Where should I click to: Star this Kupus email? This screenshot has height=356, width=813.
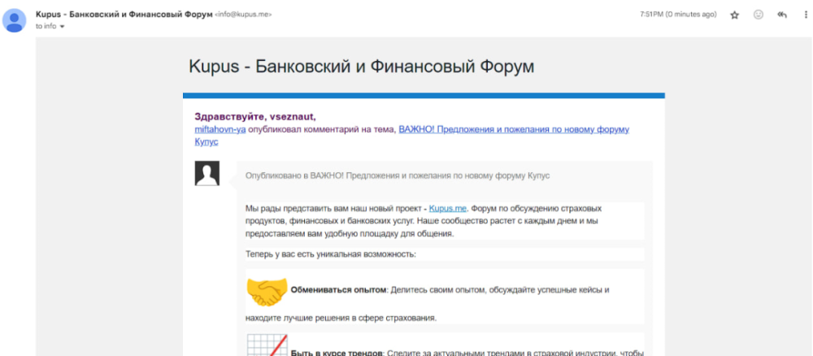[x=734, y=15]
